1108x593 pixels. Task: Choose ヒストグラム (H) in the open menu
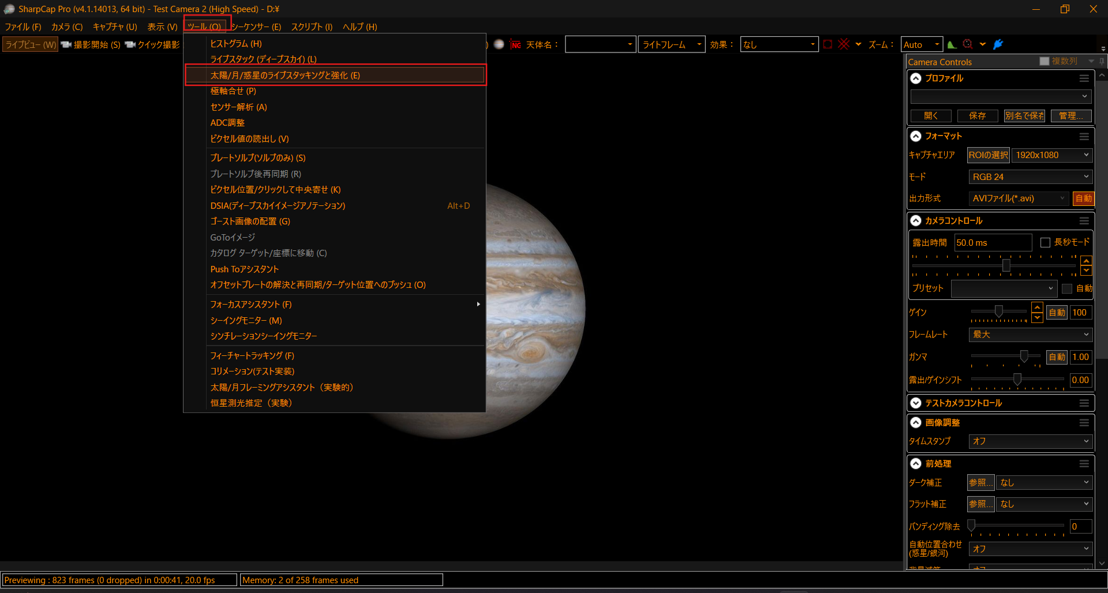235,44
